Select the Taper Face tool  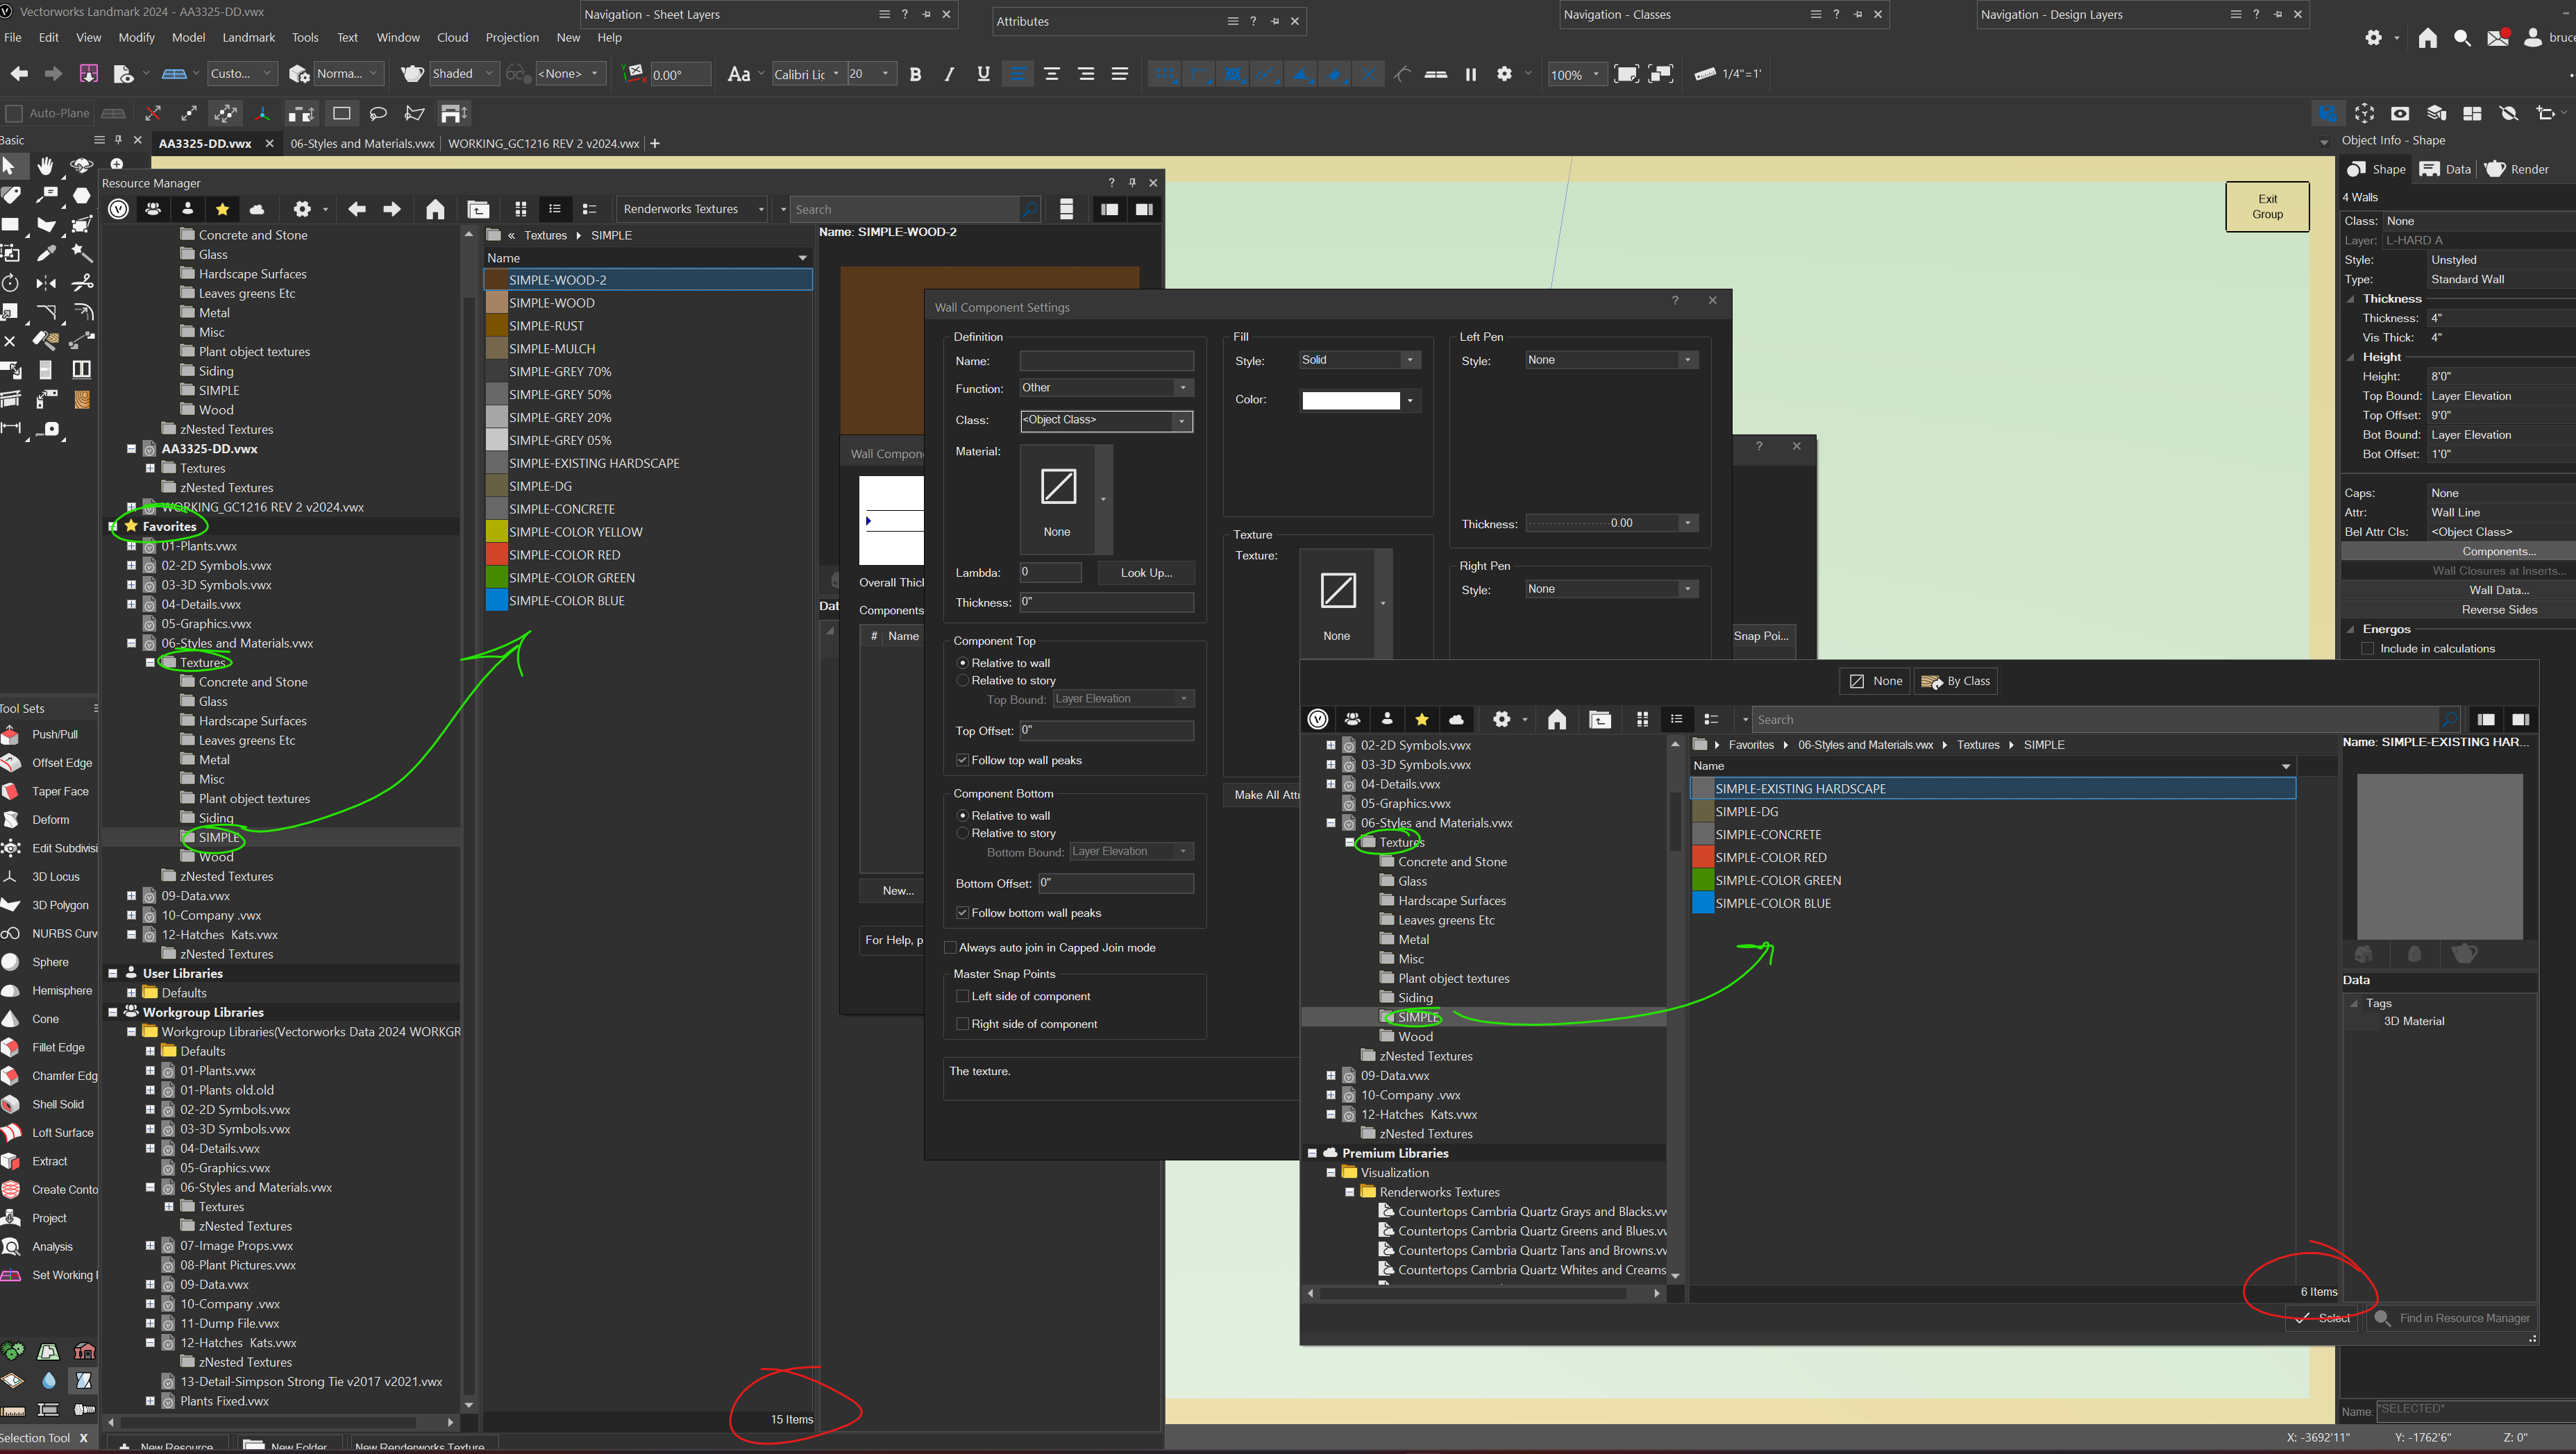click(x=60, y=791)
